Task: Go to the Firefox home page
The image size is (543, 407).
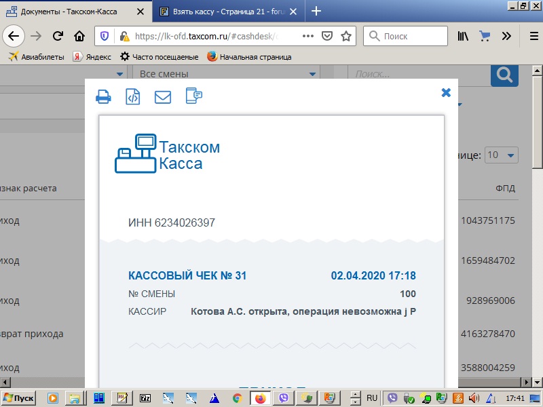Action: 79,36
